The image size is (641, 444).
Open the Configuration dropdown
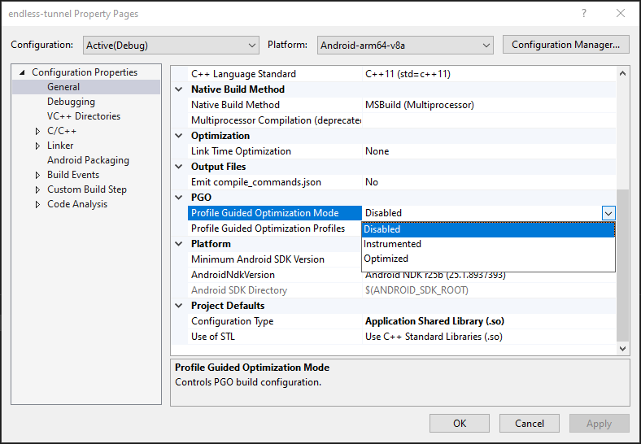(x=171, y=45)
